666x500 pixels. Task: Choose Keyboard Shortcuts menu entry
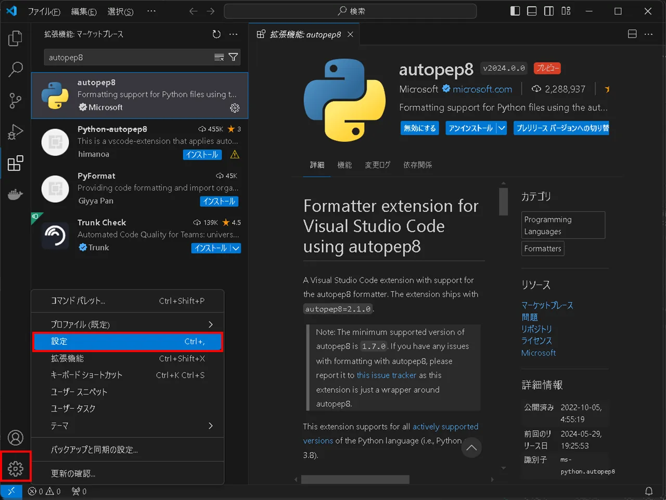[127, 375]
